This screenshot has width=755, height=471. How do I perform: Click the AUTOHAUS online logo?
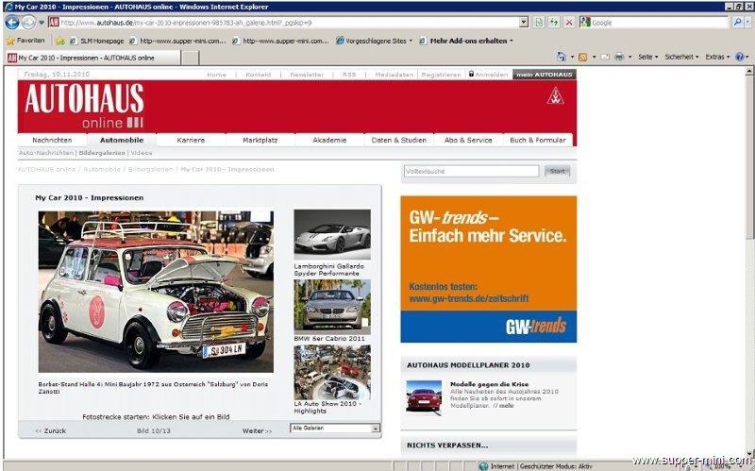84,106
